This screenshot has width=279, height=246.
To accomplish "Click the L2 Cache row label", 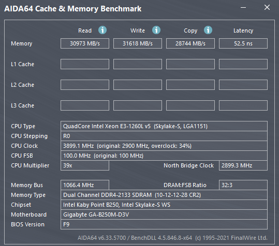I will (22, 85).
